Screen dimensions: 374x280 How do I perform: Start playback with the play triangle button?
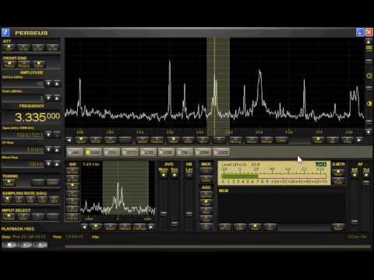[25, 245]
